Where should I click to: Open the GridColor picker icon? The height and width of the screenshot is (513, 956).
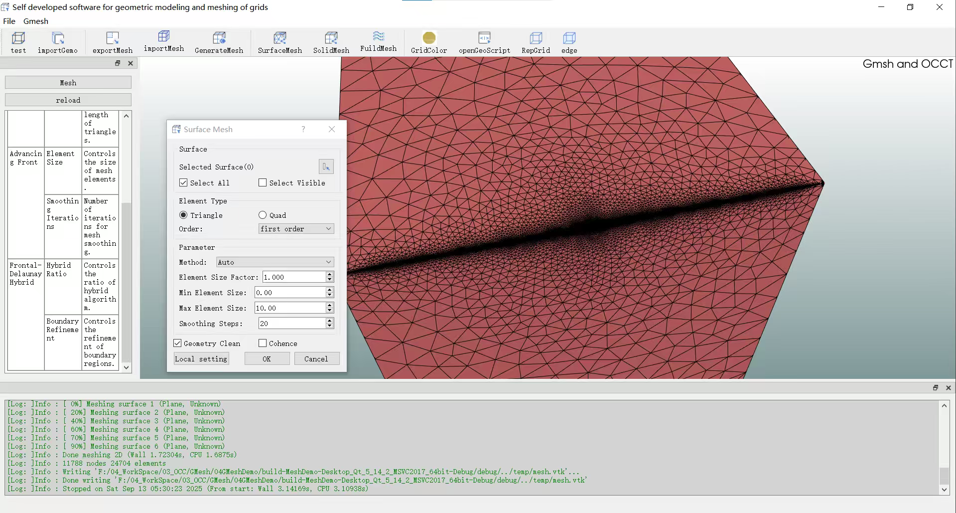tap(428, 38)
